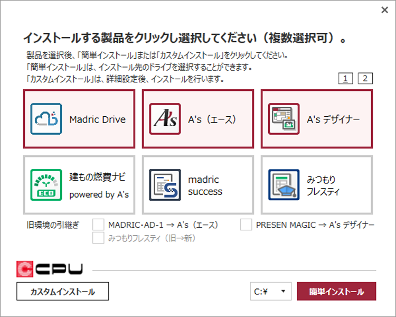
Task: Click the madric success product name
Action: tap(205, 185)
